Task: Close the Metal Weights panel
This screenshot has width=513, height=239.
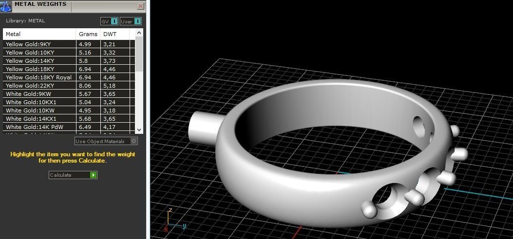Action: tap(140, 6)
